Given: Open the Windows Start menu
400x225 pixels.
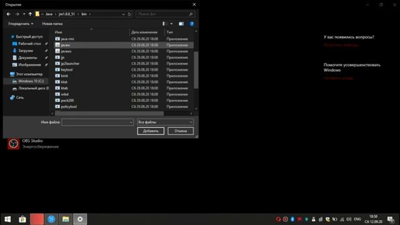Looking at the screenshot, I should pyautogui.click(x=7, y=219).
